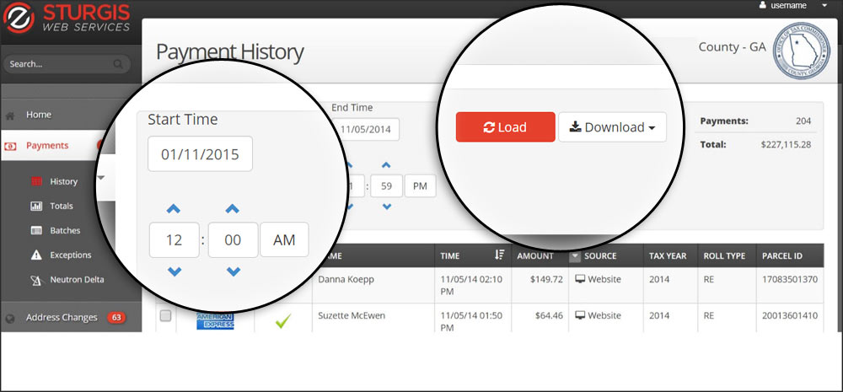Click the green checkmark in Suzette's row
Image resolution: width=843 pixels, height=392 pixels.
click(x=283, y=321)
